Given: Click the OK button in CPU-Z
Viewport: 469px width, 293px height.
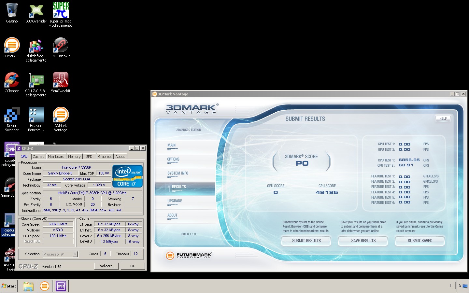Looking at the screenshot, I should (x=133, y=266).
